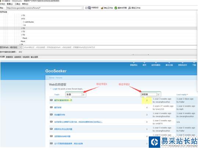Expand the #attributes node in the DOM tree
Image resolution: width=198 pixels, height=148 pixels.
(x=24, y=22)
